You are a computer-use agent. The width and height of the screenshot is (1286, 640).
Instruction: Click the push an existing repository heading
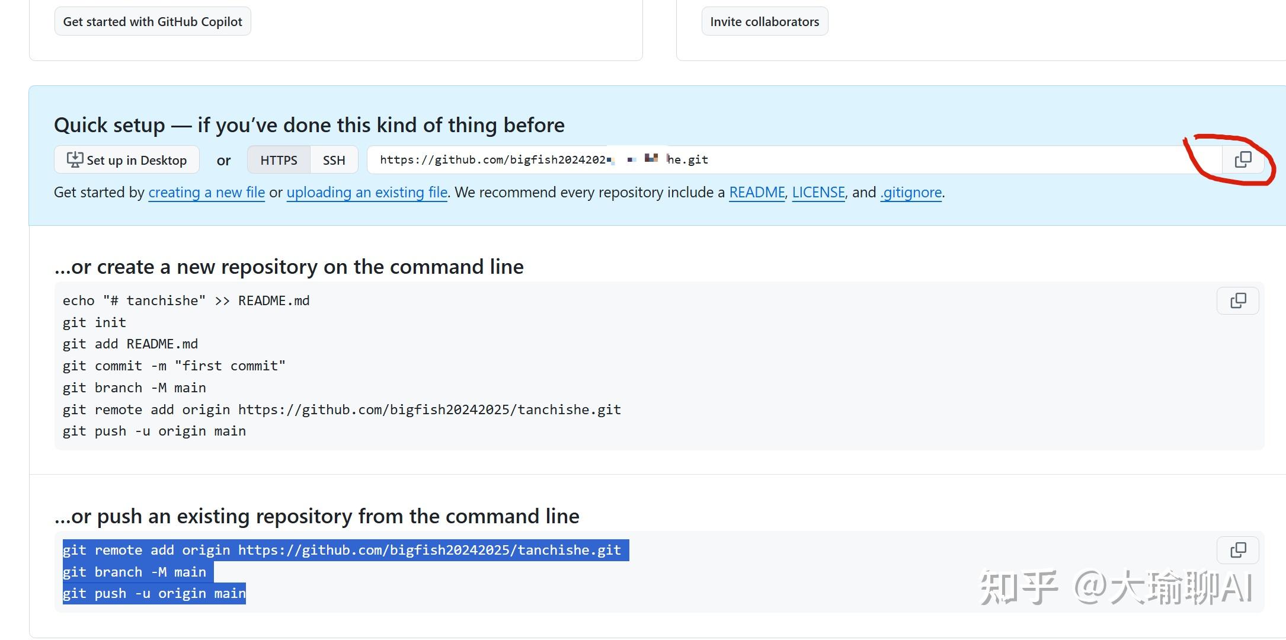[316, 517]
